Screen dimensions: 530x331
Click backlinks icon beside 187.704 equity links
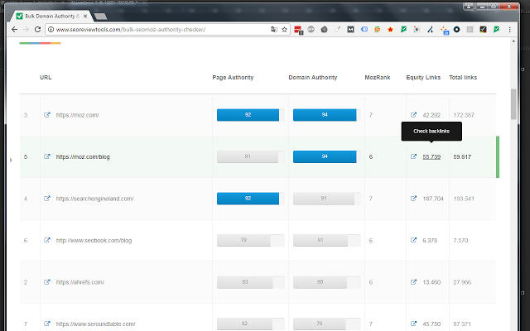[x=413, y=199]
